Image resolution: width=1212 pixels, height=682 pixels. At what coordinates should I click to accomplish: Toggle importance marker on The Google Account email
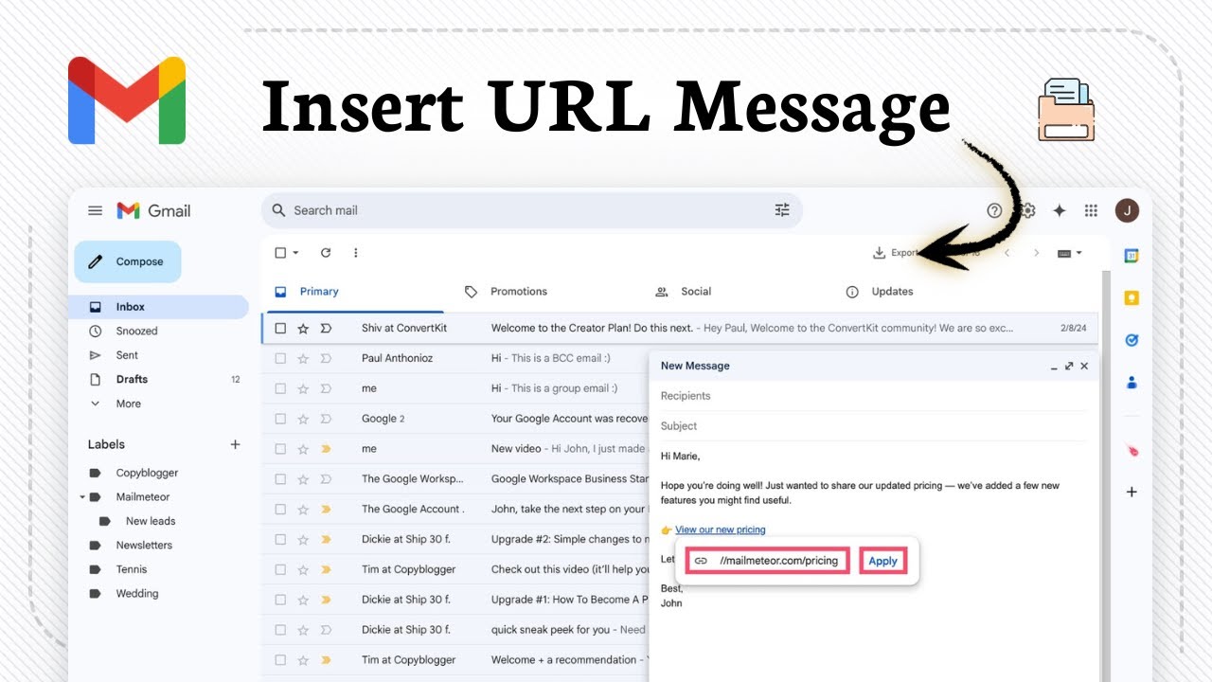[326, 509]
